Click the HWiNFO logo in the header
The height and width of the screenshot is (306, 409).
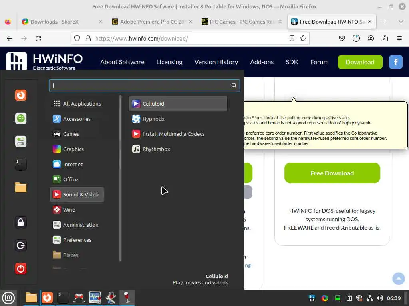tap(45, 61)
